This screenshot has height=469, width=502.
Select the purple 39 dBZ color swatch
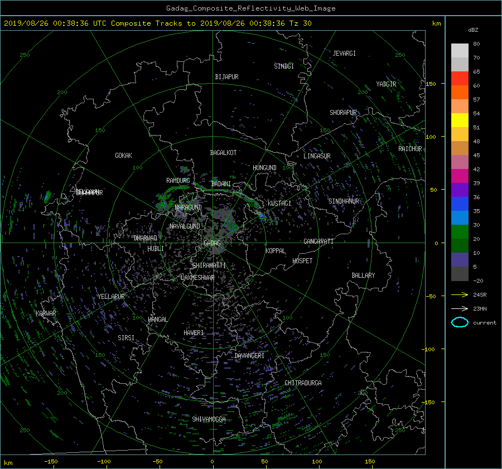460,190
